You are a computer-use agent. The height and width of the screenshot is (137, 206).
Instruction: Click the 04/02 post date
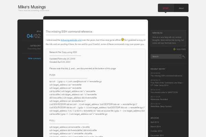click(34, 36)
